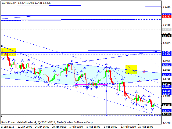The image size is (172, 129).
Task: Click the blue 1.5755 price label
Action: [x=167, y=75]
